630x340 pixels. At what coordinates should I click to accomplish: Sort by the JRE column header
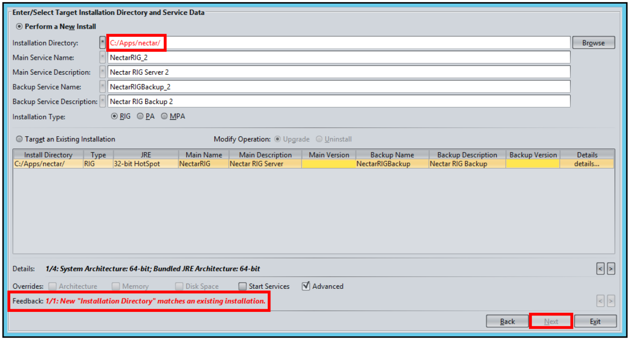[146, 155]
